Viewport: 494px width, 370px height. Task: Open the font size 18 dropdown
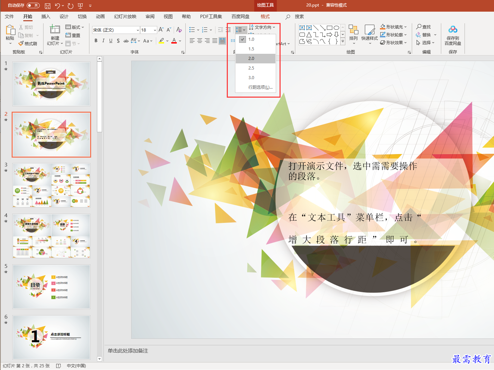(x=155, y=30)
